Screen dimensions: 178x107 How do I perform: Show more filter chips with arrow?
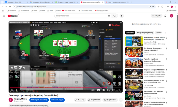point(165,33)
